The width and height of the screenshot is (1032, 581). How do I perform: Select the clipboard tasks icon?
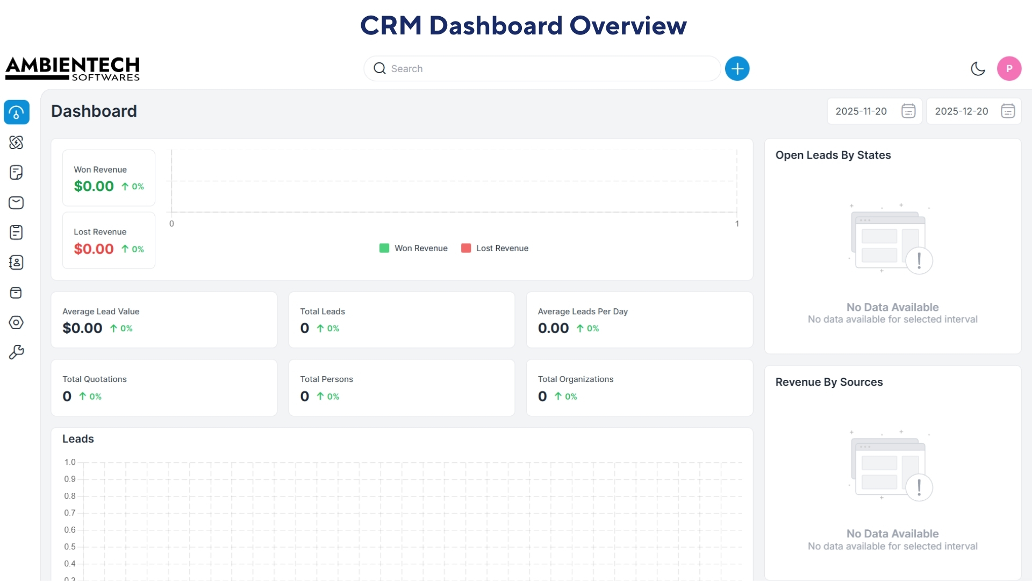17,232
